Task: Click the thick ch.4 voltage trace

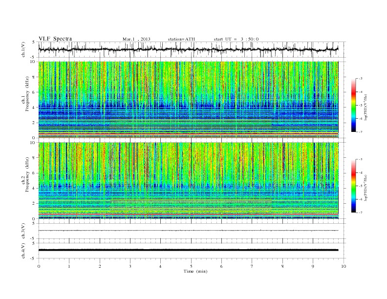Action: [188, 250]
